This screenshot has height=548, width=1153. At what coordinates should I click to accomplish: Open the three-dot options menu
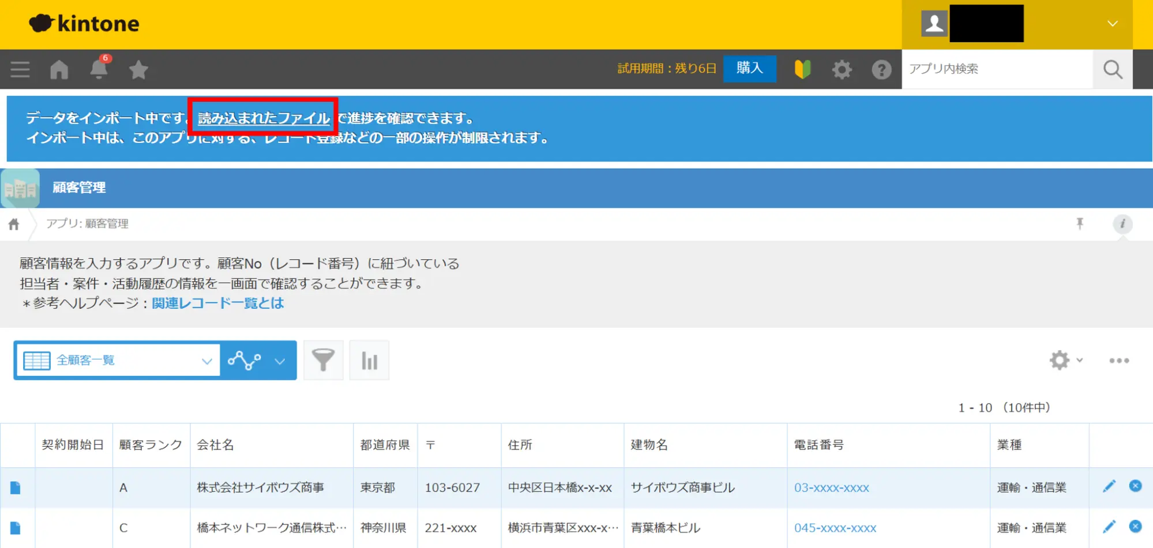(x=1119, y=361)
